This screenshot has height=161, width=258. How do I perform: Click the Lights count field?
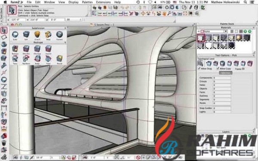222,112
